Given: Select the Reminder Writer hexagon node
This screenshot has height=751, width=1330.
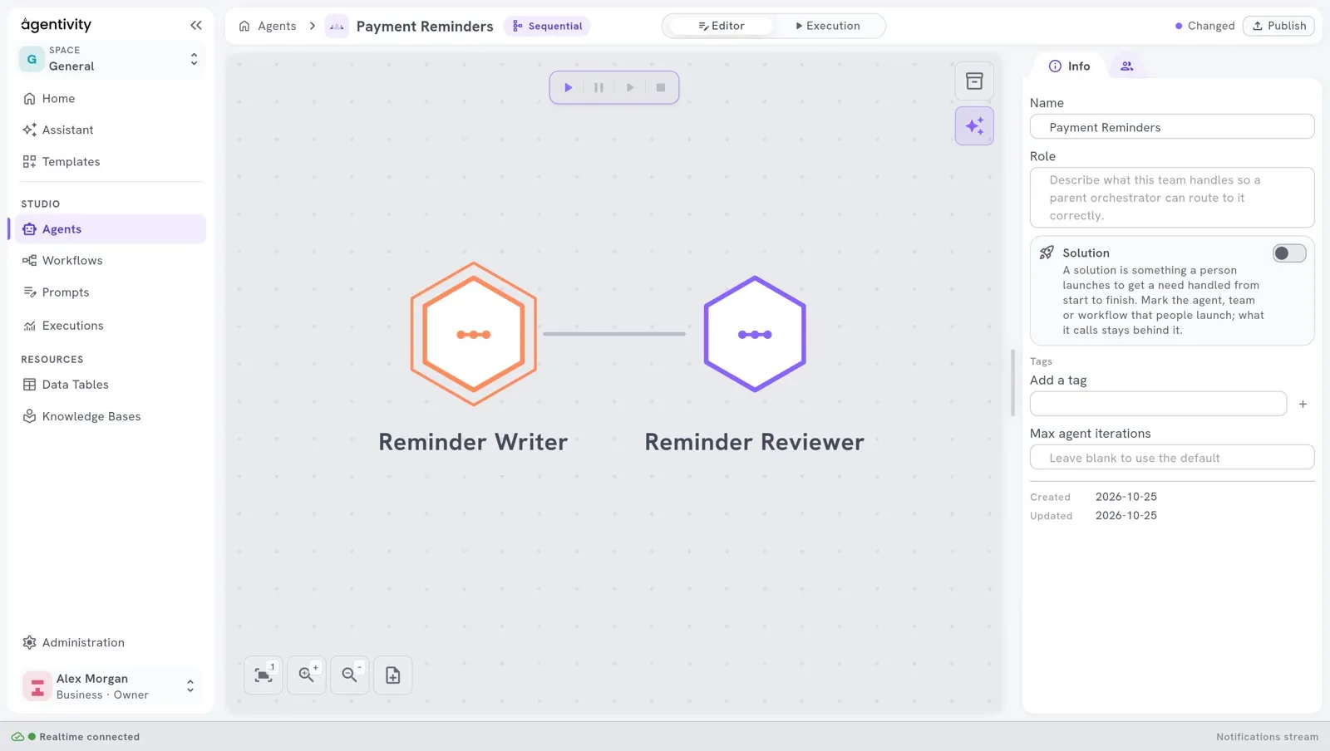Looking at the screenshot, I should coord(474,334).
